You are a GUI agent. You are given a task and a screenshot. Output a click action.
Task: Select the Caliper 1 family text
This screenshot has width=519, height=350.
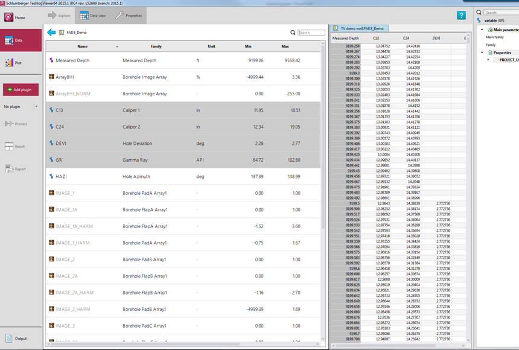(x=132, y=110)
